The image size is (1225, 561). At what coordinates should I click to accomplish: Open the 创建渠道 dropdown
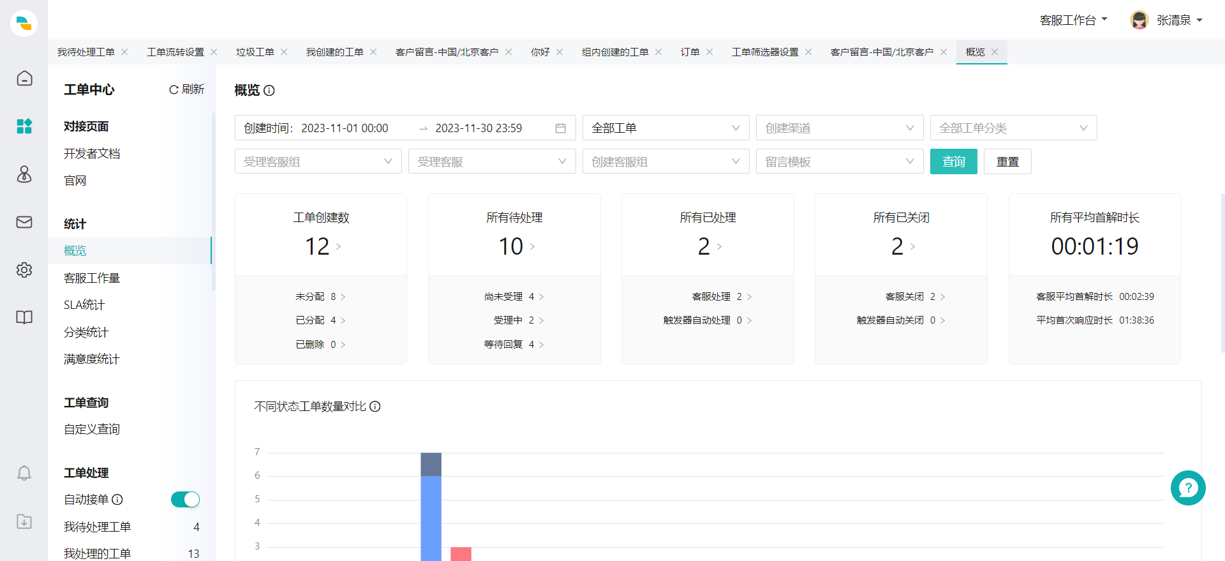840,128
